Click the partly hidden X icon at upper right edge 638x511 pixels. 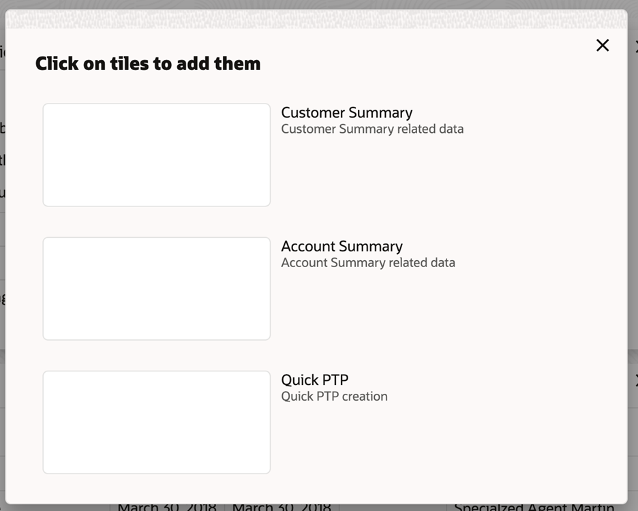click(635, 48)
